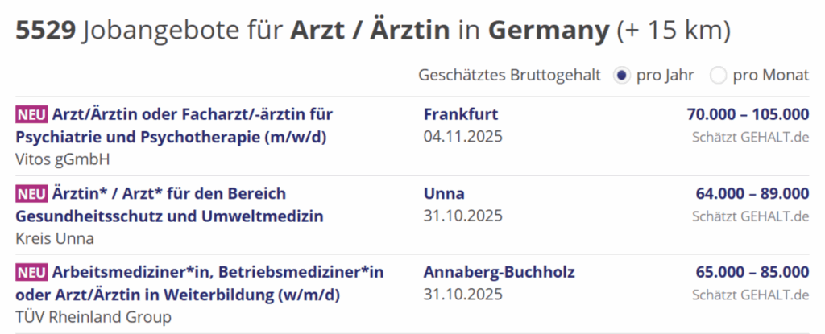This screenshot has height=334, width=825.
Task: Click the Unna location link
Action: click(444, 194)
